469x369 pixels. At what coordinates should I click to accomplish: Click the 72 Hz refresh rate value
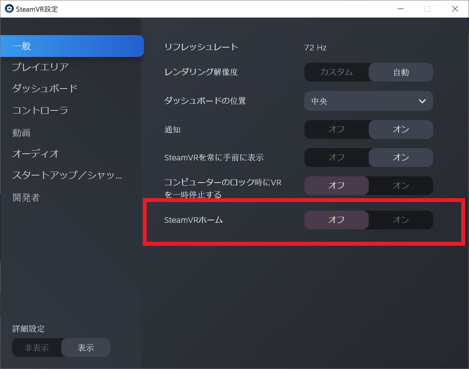pyautogui.click(x=315, y=48)
